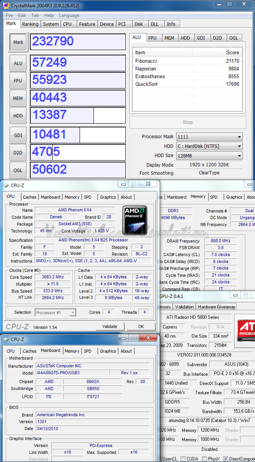Click the Eratosthenes row in score list
Image resolution: width=255 pixels, height=462 pixels.
[187, 76]
